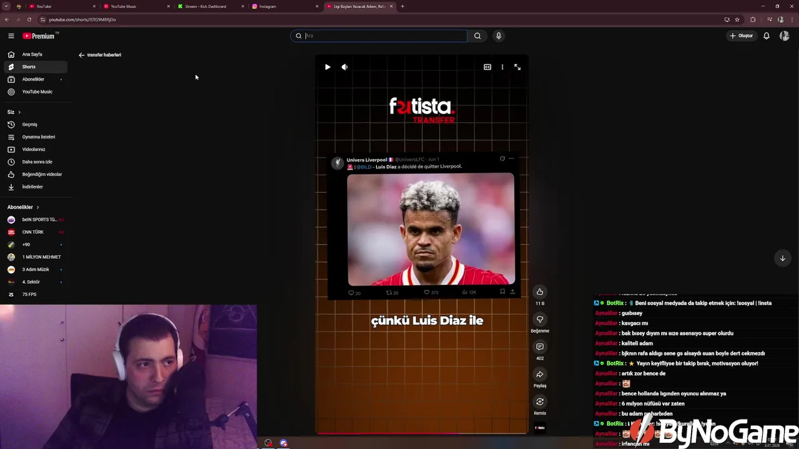Start voice search with microphone
799x449 pixels.
pyautogui.click(x=498, y=36)
